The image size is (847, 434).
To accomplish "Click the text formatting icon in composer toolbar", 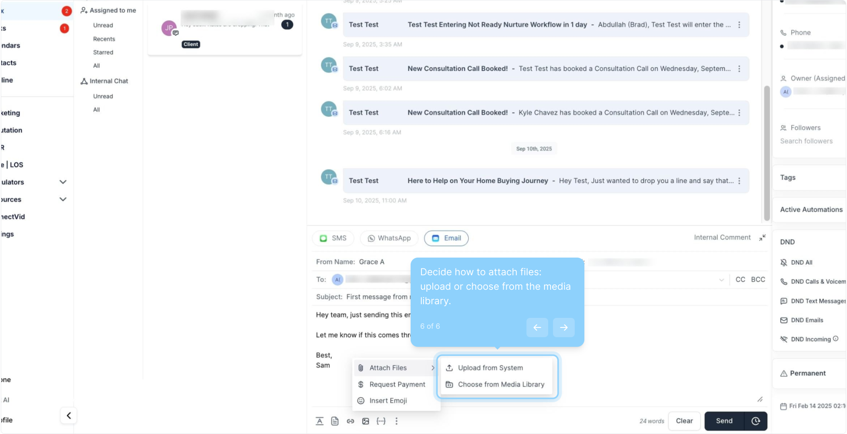I will pos(319,421).
